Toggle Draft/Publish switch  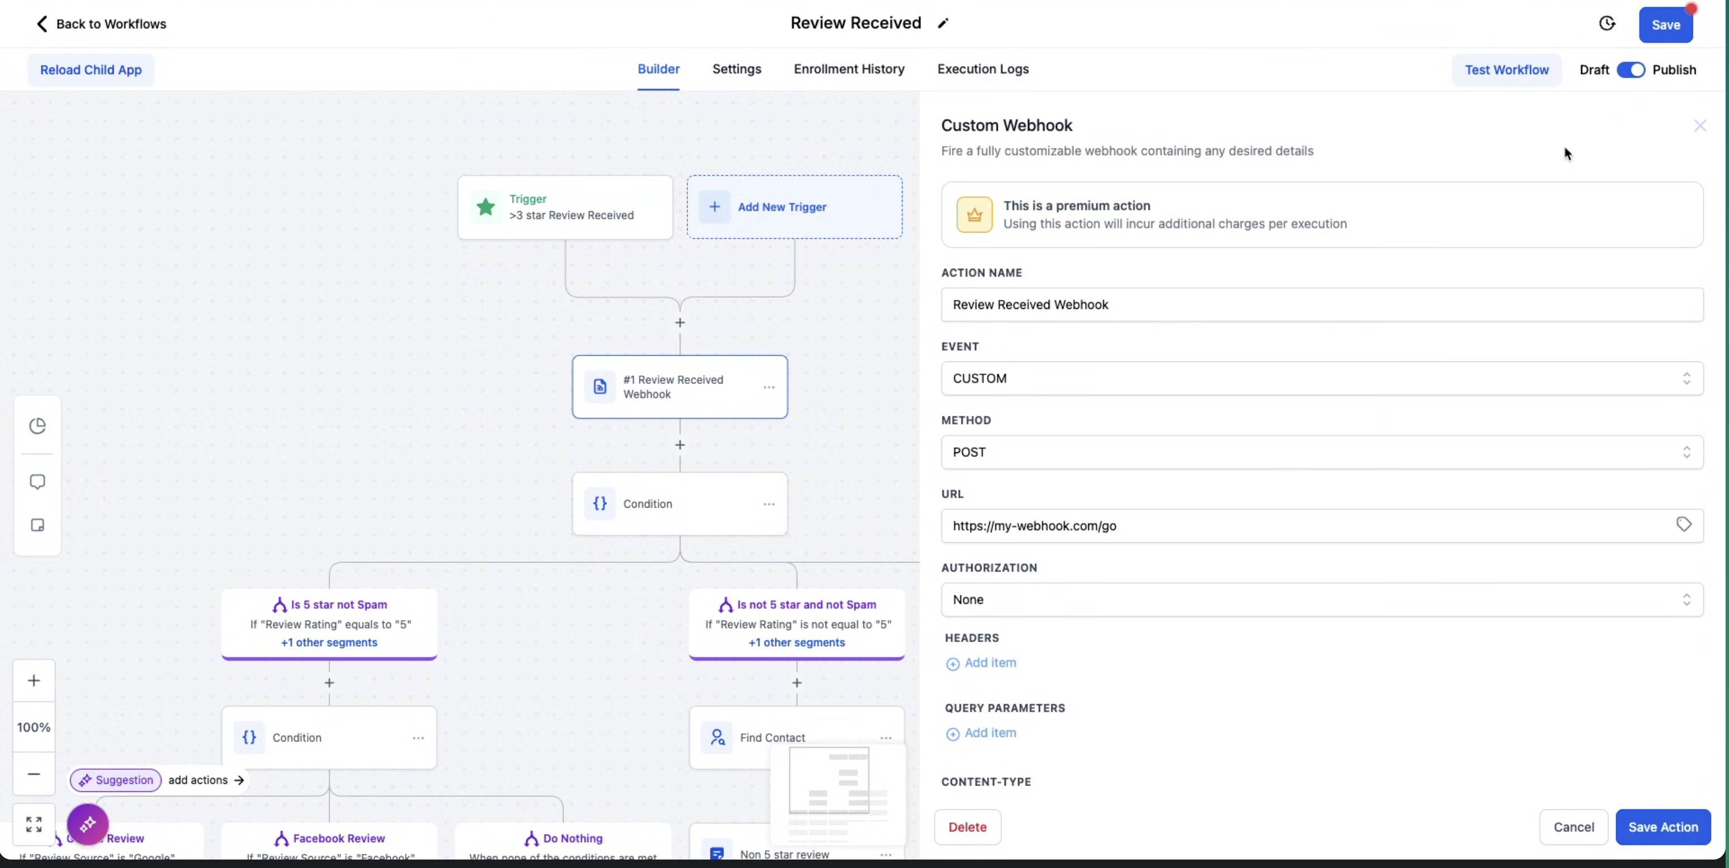[x=1630, y=70]
